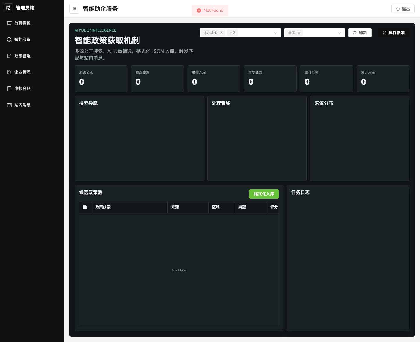Click the 政策管理 document icon

coord(9,56)
